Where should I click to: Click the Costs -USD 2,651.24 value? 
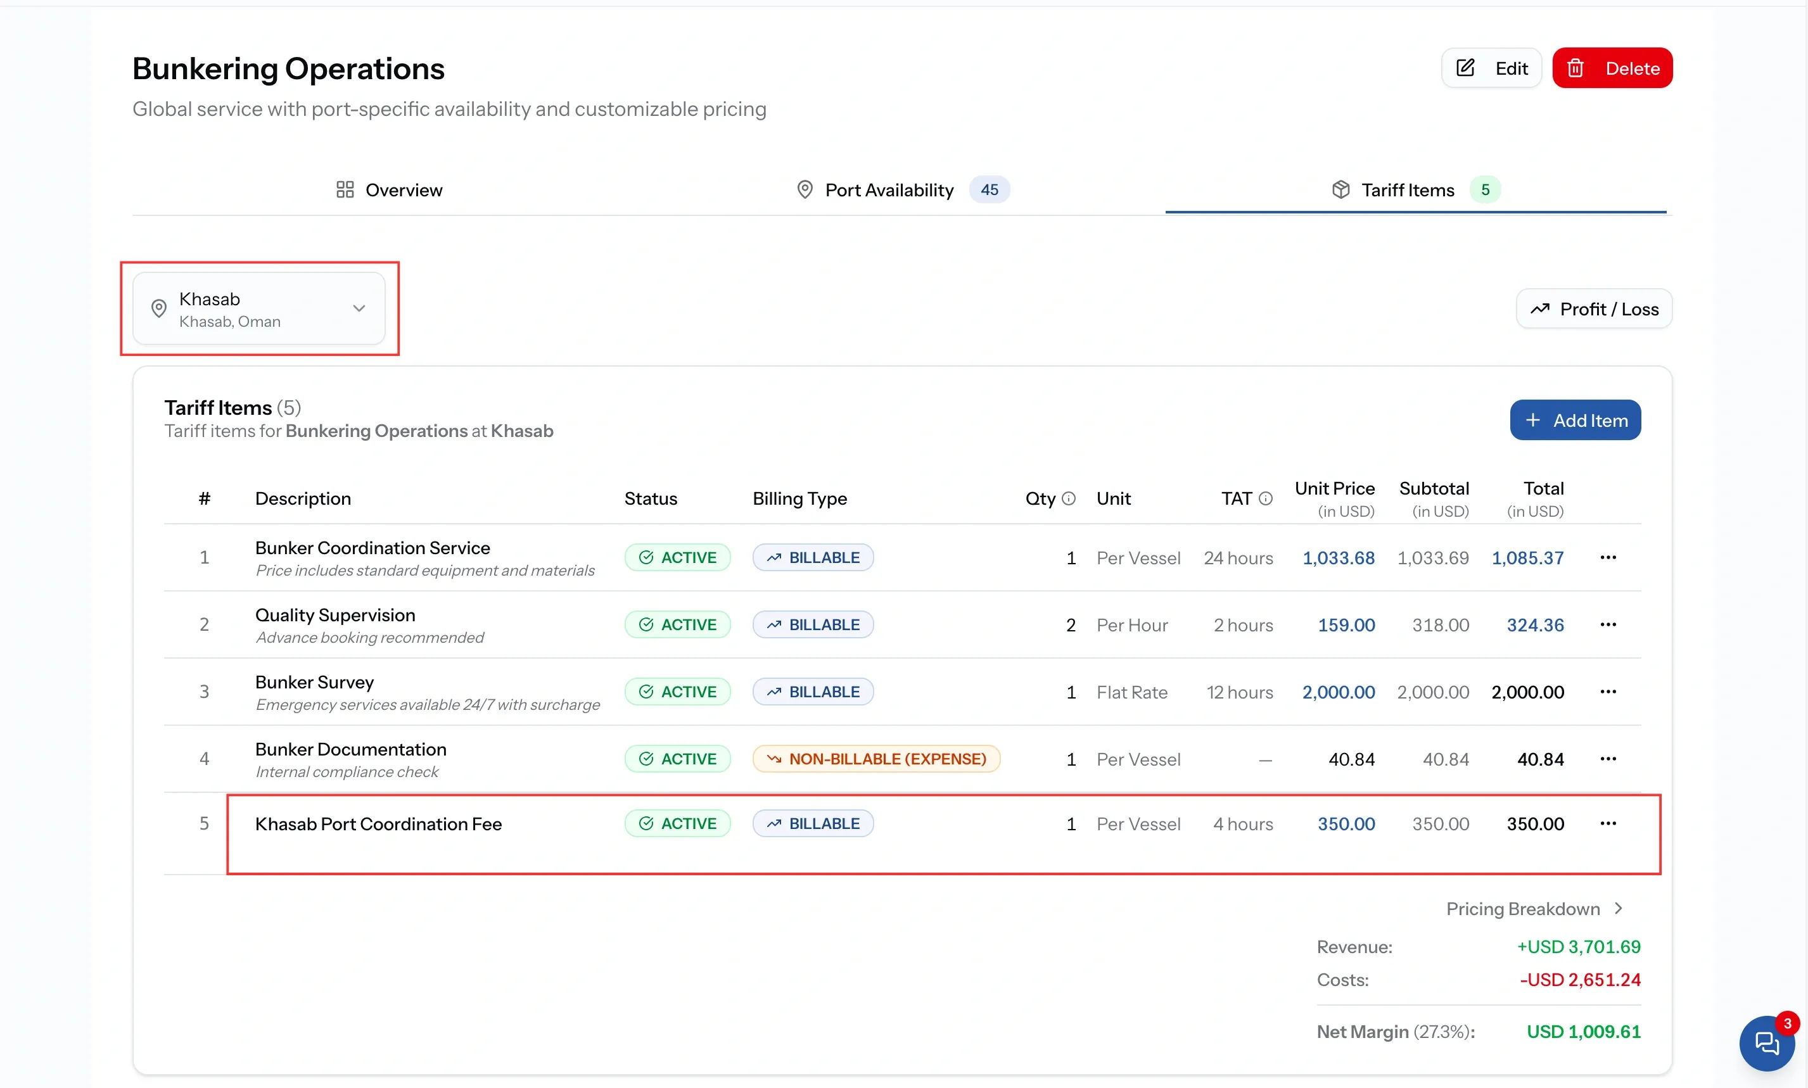1580,980
